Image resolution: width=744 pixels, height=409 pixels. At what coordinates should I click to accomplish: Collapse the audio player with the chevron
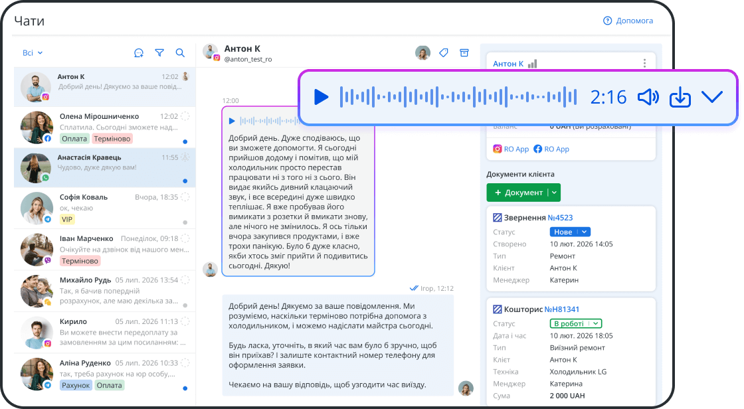point(713,96)
